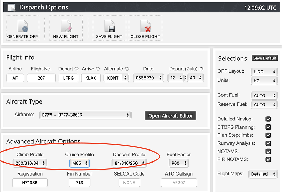Click the Flight-No. input field

coord(41,78)
